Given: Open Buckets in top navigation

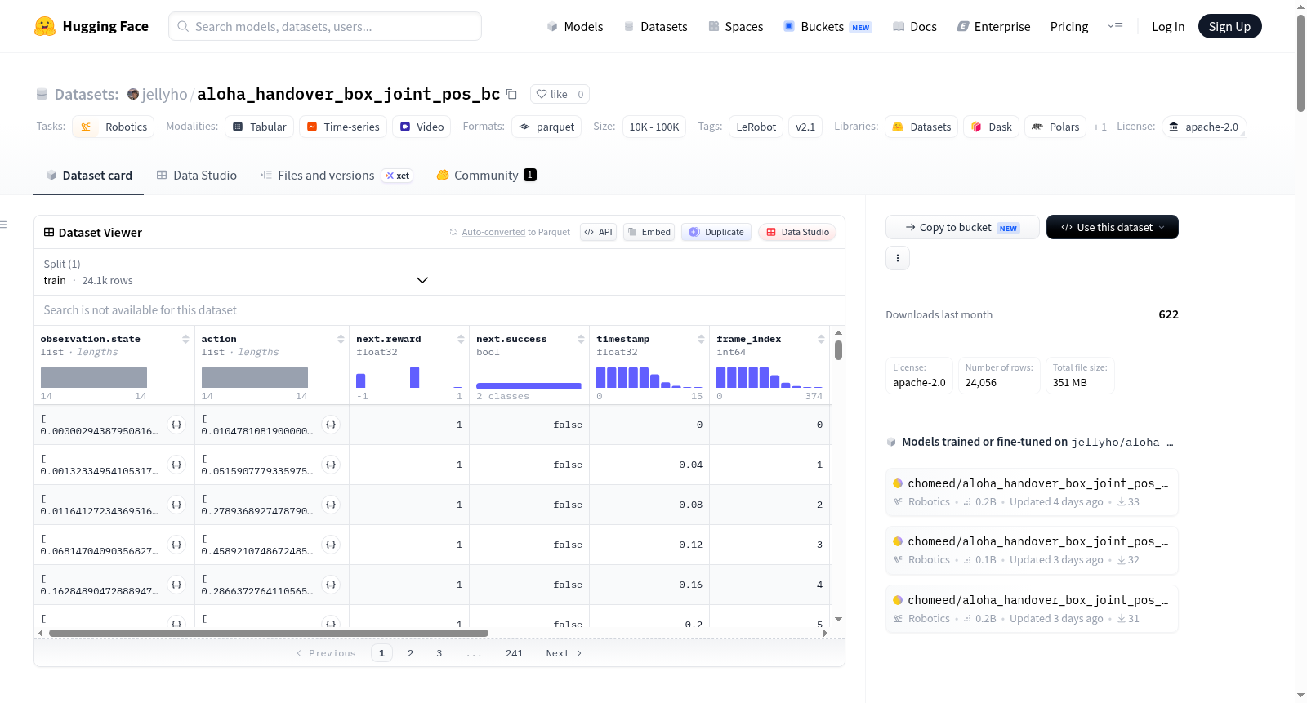Looking at the screenshot, I should pyautogui.click(x=827, y=26).
